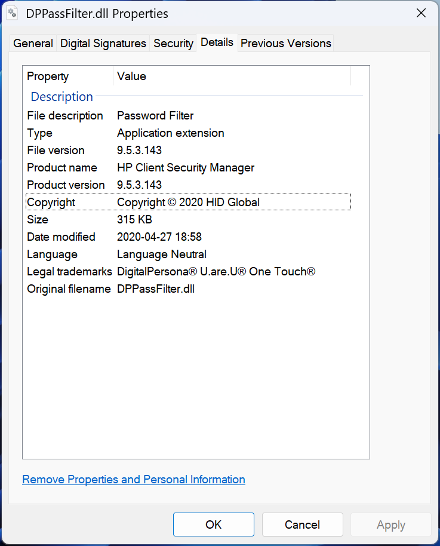Screen dimensions: 440x546
Task: Select the Description group heading
Action: [x=61, y=96]
